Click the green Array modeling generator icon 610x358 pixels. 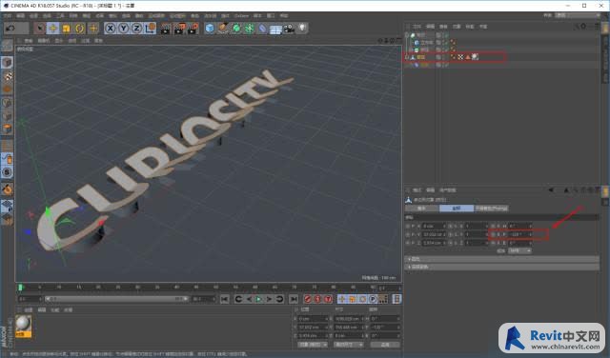click(x=250, y=28)
